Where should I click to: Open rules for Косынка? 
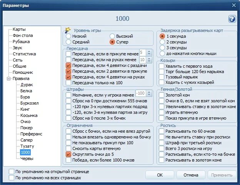pyautogui.click(x=29, y=115)
